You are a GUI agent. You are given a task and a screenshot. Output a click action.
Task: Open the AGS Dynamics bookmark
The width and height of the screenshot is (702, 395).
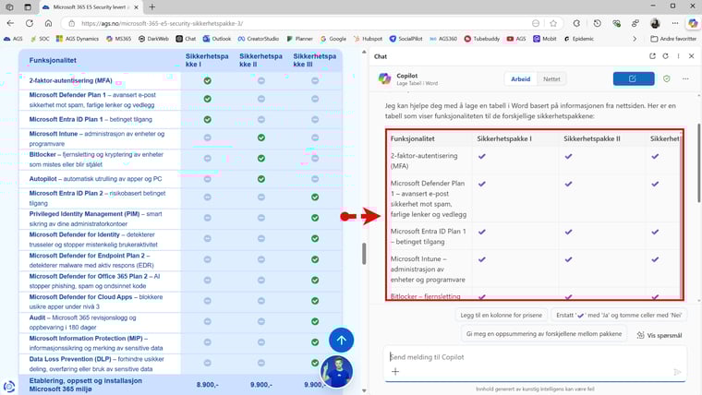(77, 39)
